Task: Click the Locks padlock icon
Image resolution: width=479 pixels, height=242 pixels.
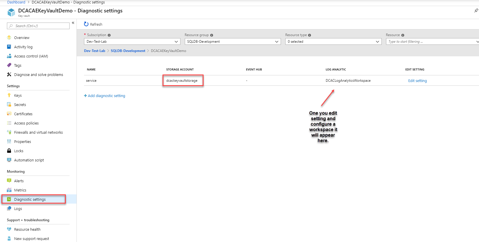Action: [x=9, y=151]
